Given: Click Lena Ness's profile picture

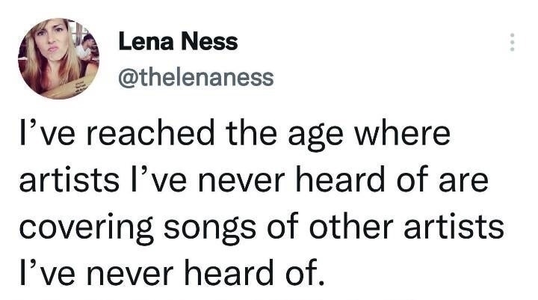Looking at the screenshot, I should pos(59,58).
